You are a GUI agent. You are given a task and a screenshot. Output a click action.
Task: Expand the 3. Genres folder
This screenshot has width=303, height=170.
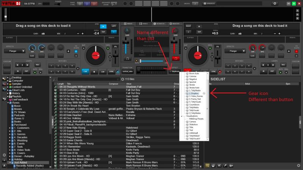tap(10, 134)
